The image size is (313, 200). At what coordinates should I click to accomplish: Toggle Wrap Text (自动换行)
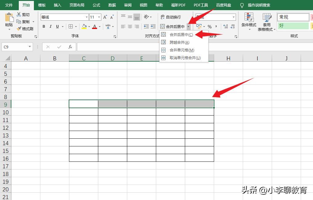(171, 17)
